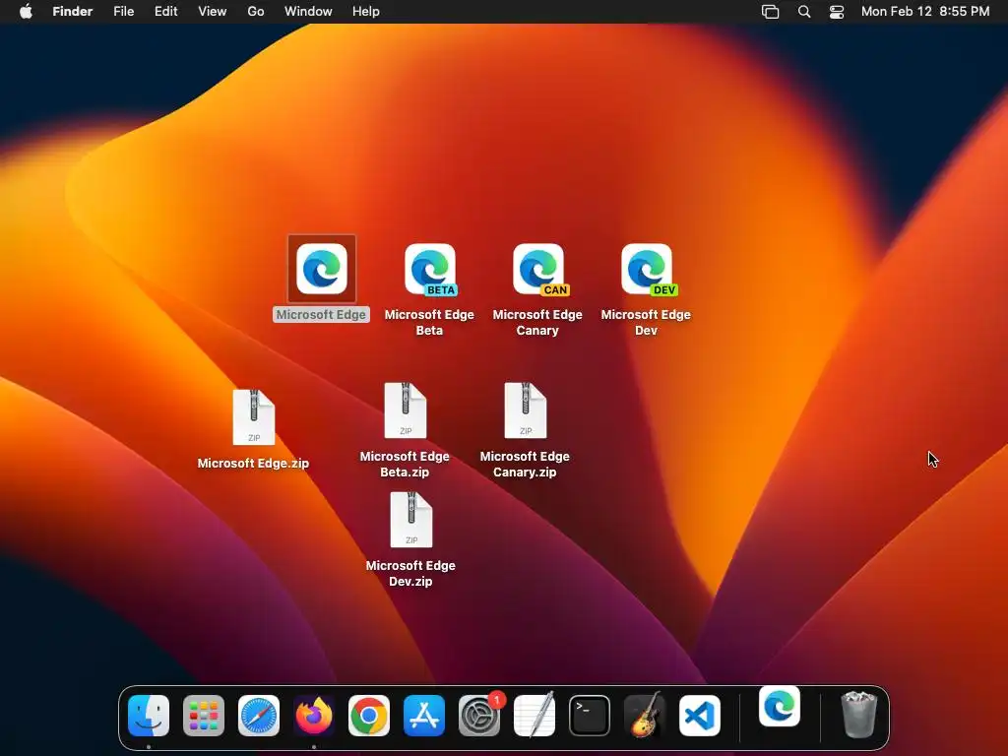Select the Microsoft Edge Beta app icon
The height and width of the screenshot is (756, 1008).
(430, 270)
